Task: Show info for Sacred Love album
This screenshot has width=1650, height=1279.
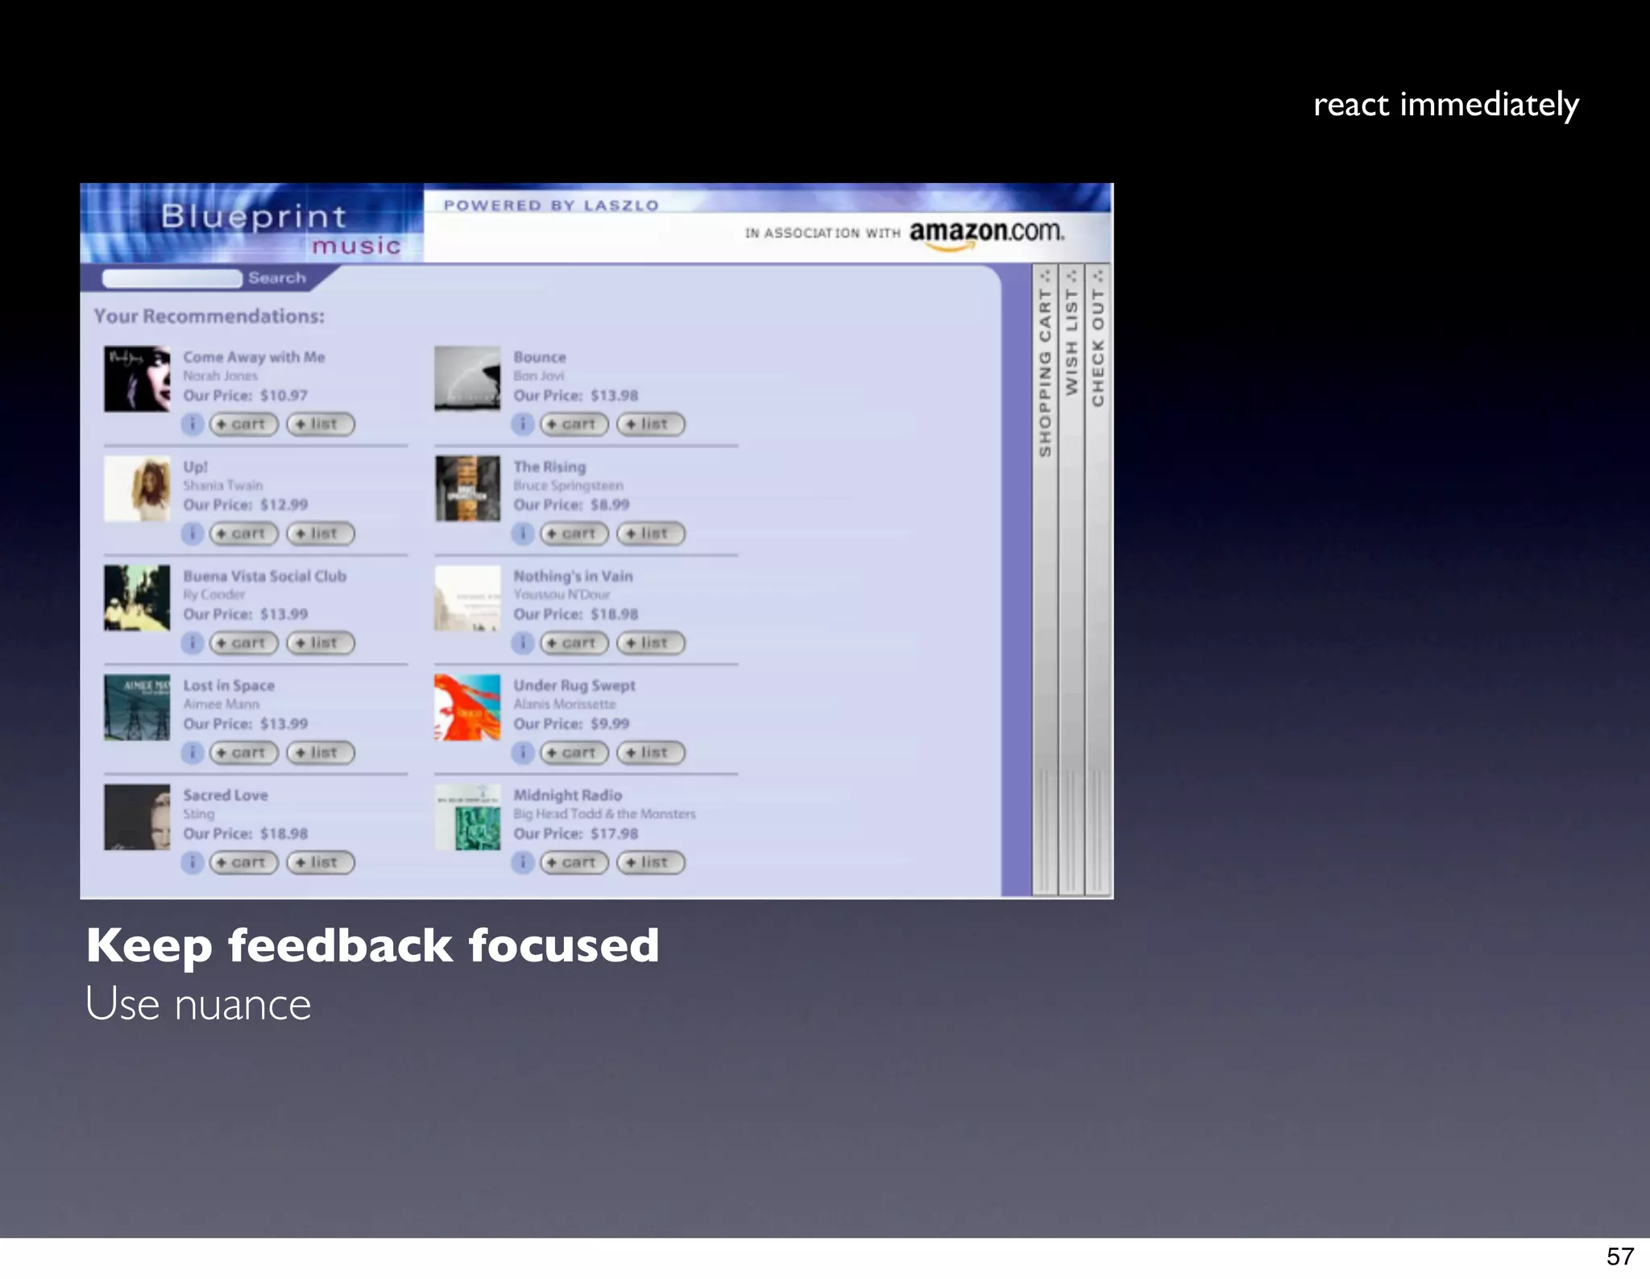Action: coord(192,862)
